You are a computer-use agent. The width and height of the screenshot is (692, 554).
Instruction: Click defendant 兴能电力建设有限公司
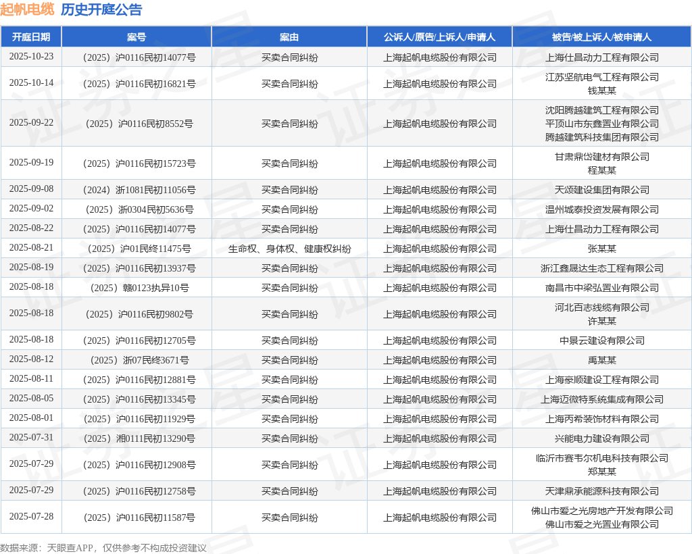click(x=602, y=439)
